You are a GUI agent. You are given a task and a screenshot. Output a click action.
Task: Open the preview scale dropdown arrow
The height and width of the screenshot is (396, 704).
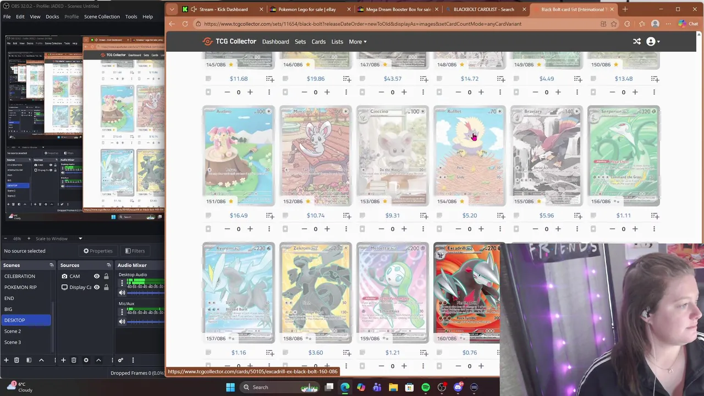80,239
